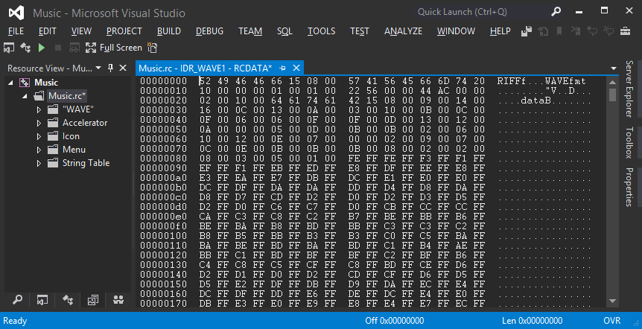Open the TEAM menu
The height and width of the screenshot is (329, 642).
(x=250, y=31)
